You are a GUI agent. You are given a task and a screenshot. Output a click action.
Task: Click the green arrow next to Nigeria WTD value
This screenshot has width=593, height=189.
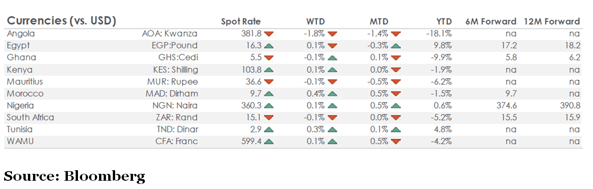point(333,106)
